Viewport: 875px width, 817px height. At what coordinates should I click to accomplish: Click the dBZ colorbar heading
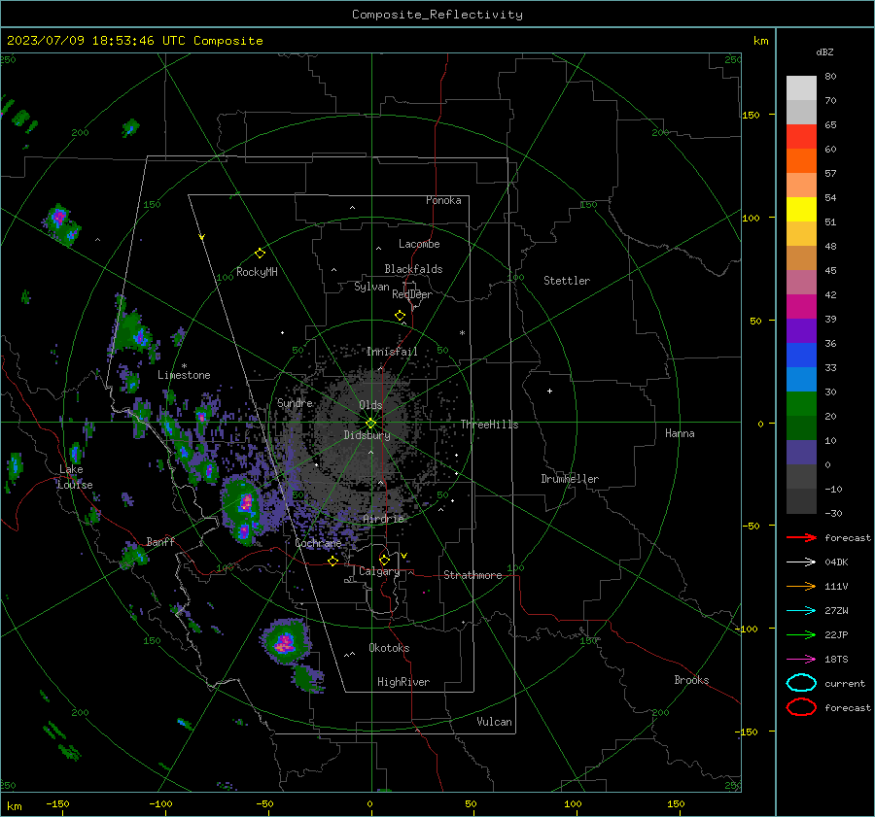[824, 51]
